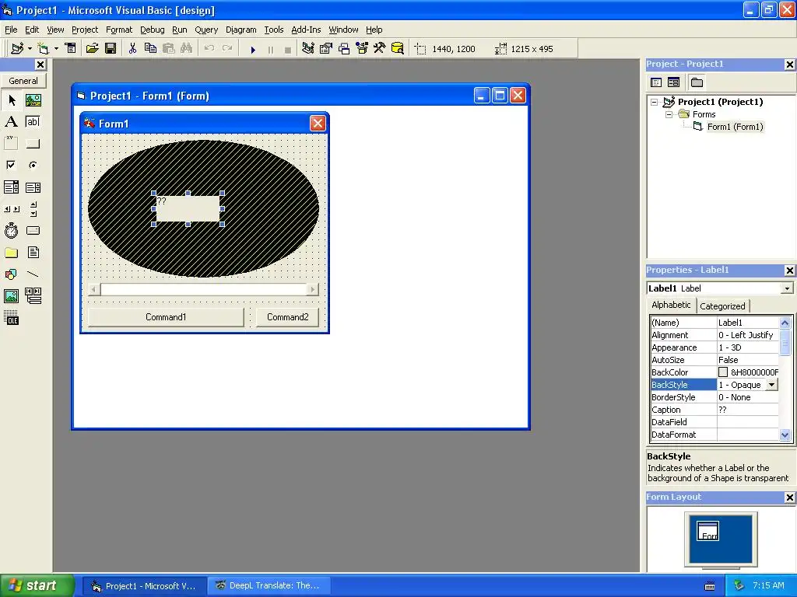797x597 pixels.
Task: Collapse the Forms folder node
Action: tap(669, 115)
